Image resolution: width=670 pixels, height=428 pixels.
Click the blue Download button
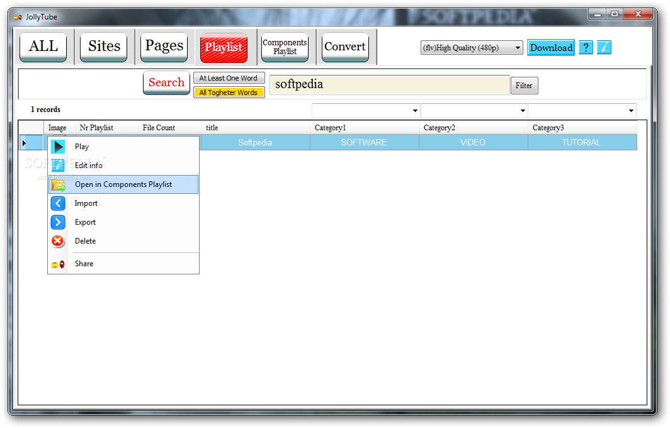click(x=551, y=47)
